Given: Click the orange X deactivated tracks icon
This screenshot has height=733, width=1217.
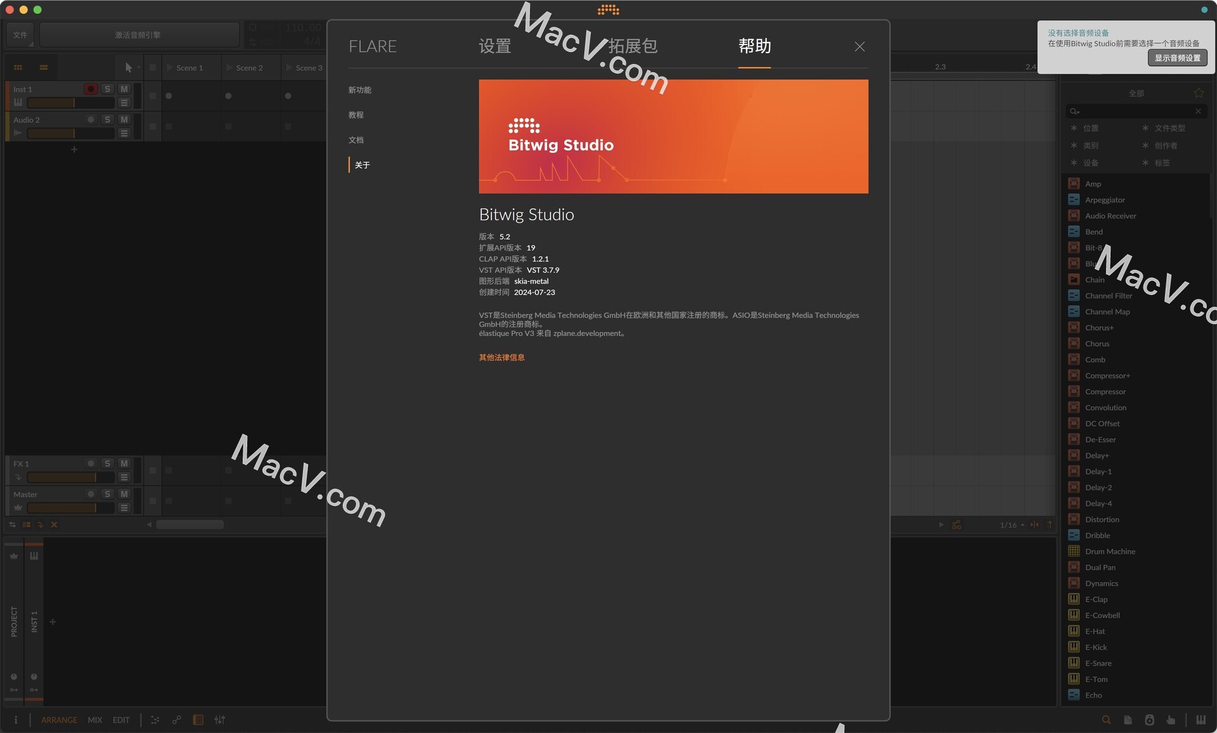Looking at the screenshot, I should coord(55,524).
